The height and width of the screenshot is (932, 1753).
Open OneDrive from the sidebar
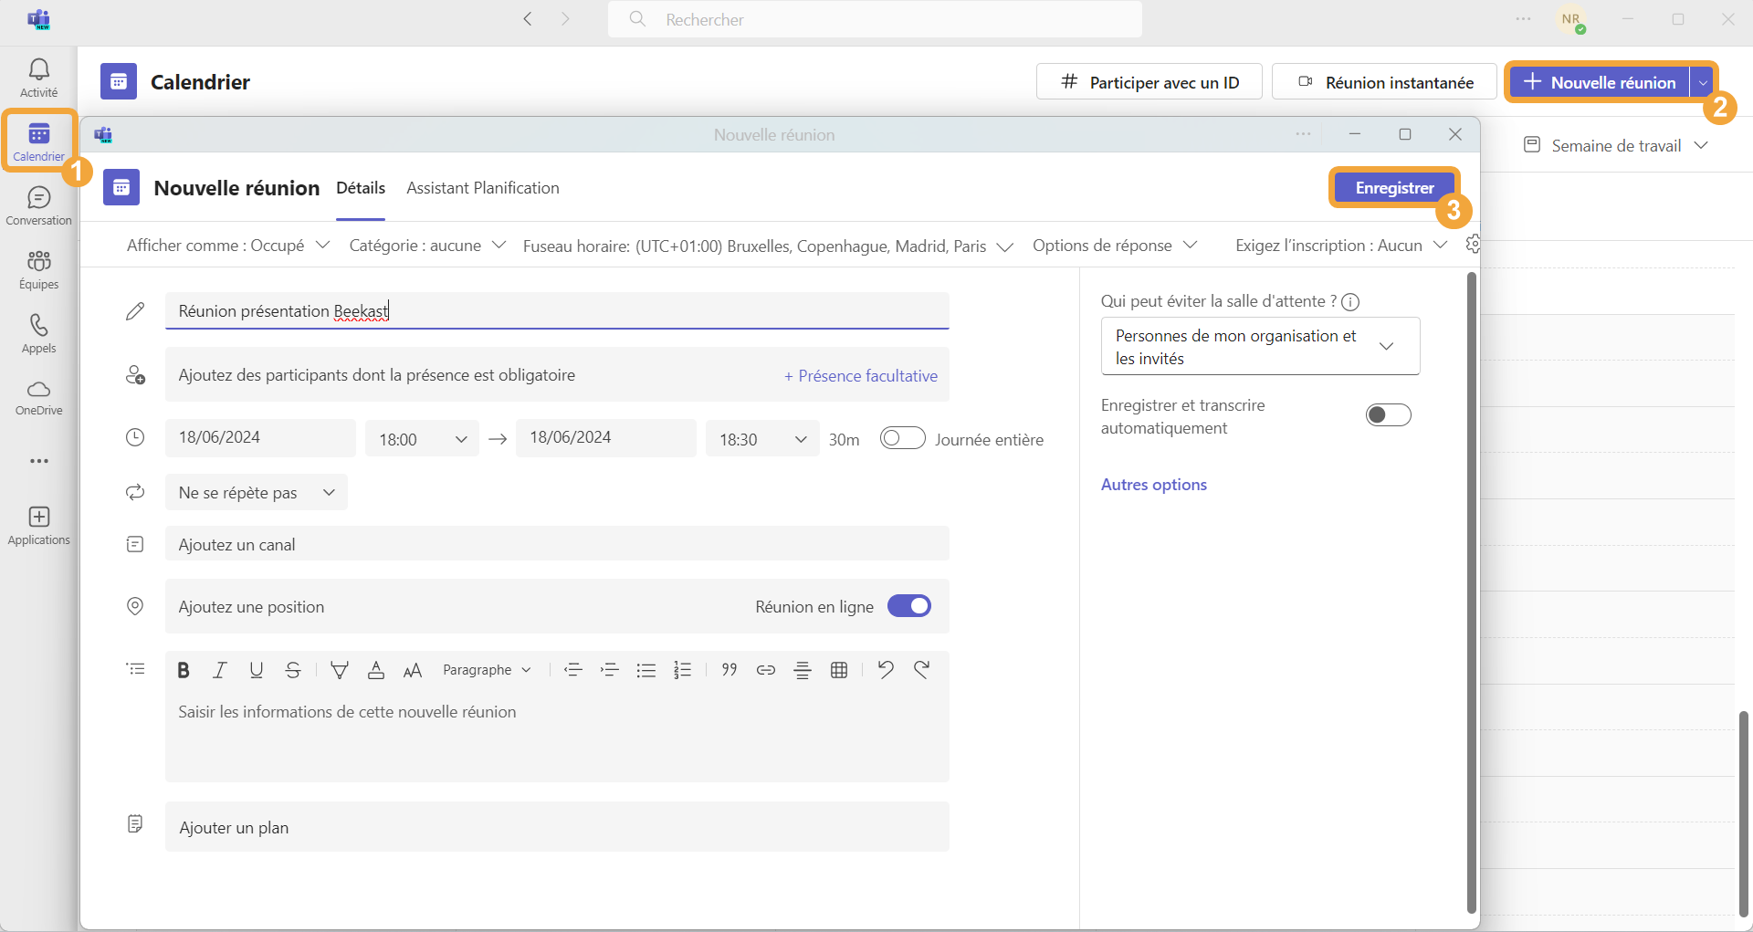point(38,397)
